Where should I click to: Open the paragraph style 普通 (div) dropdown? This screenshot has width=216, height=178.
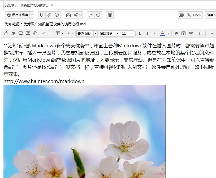click(x=95, y=33)
